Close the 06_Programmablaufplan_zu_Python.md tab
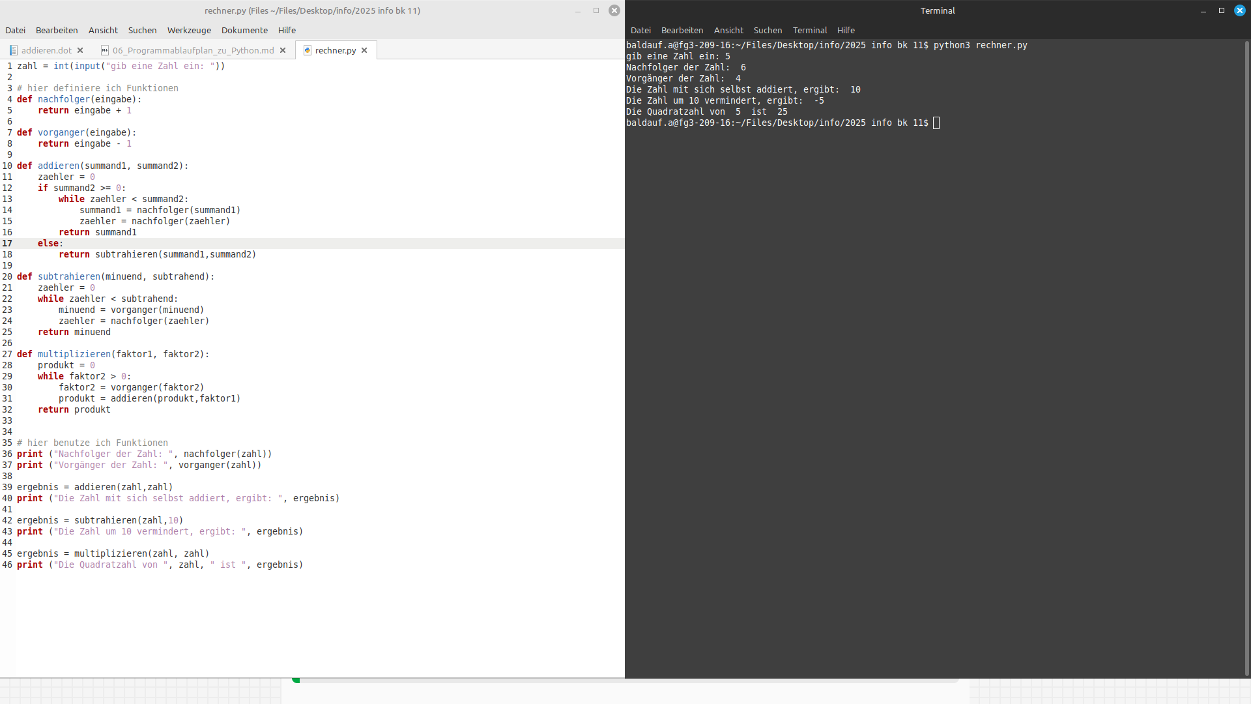This screenshot has width=1251, height=704. [283, 50]
